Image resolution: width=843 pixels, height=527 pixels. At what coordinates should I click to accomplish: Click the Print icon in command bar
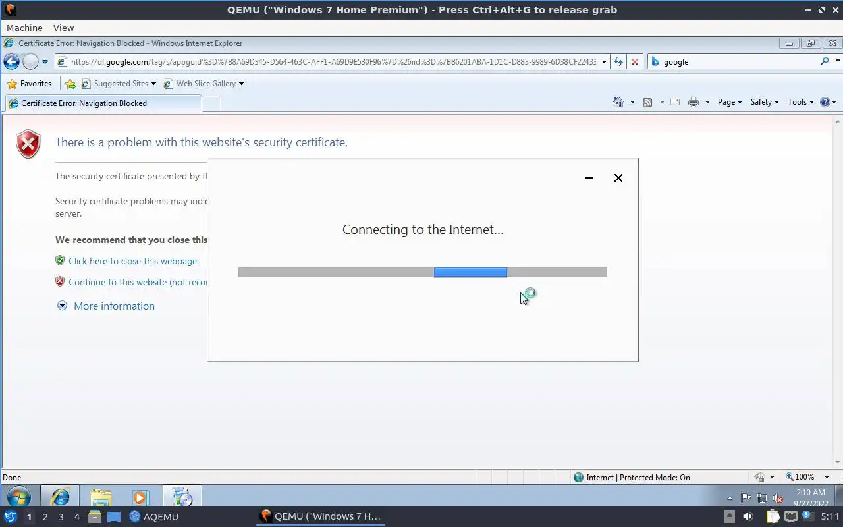click(x=693, y=102)
